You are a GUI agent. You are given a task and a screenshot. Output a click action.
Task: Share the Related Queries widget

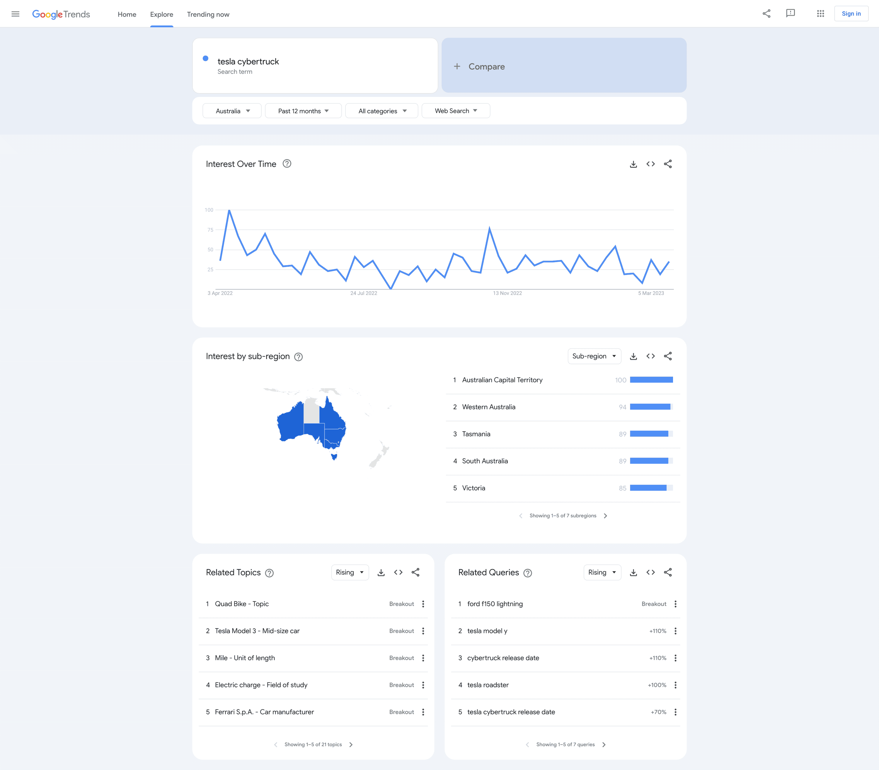668,572
